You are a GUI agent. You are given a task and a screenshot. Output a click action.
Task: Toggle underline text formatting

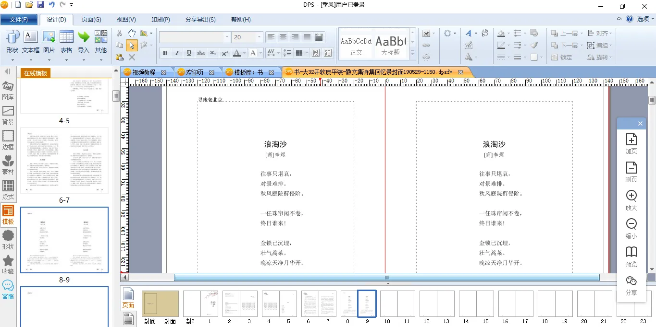(x=189, y=53)
